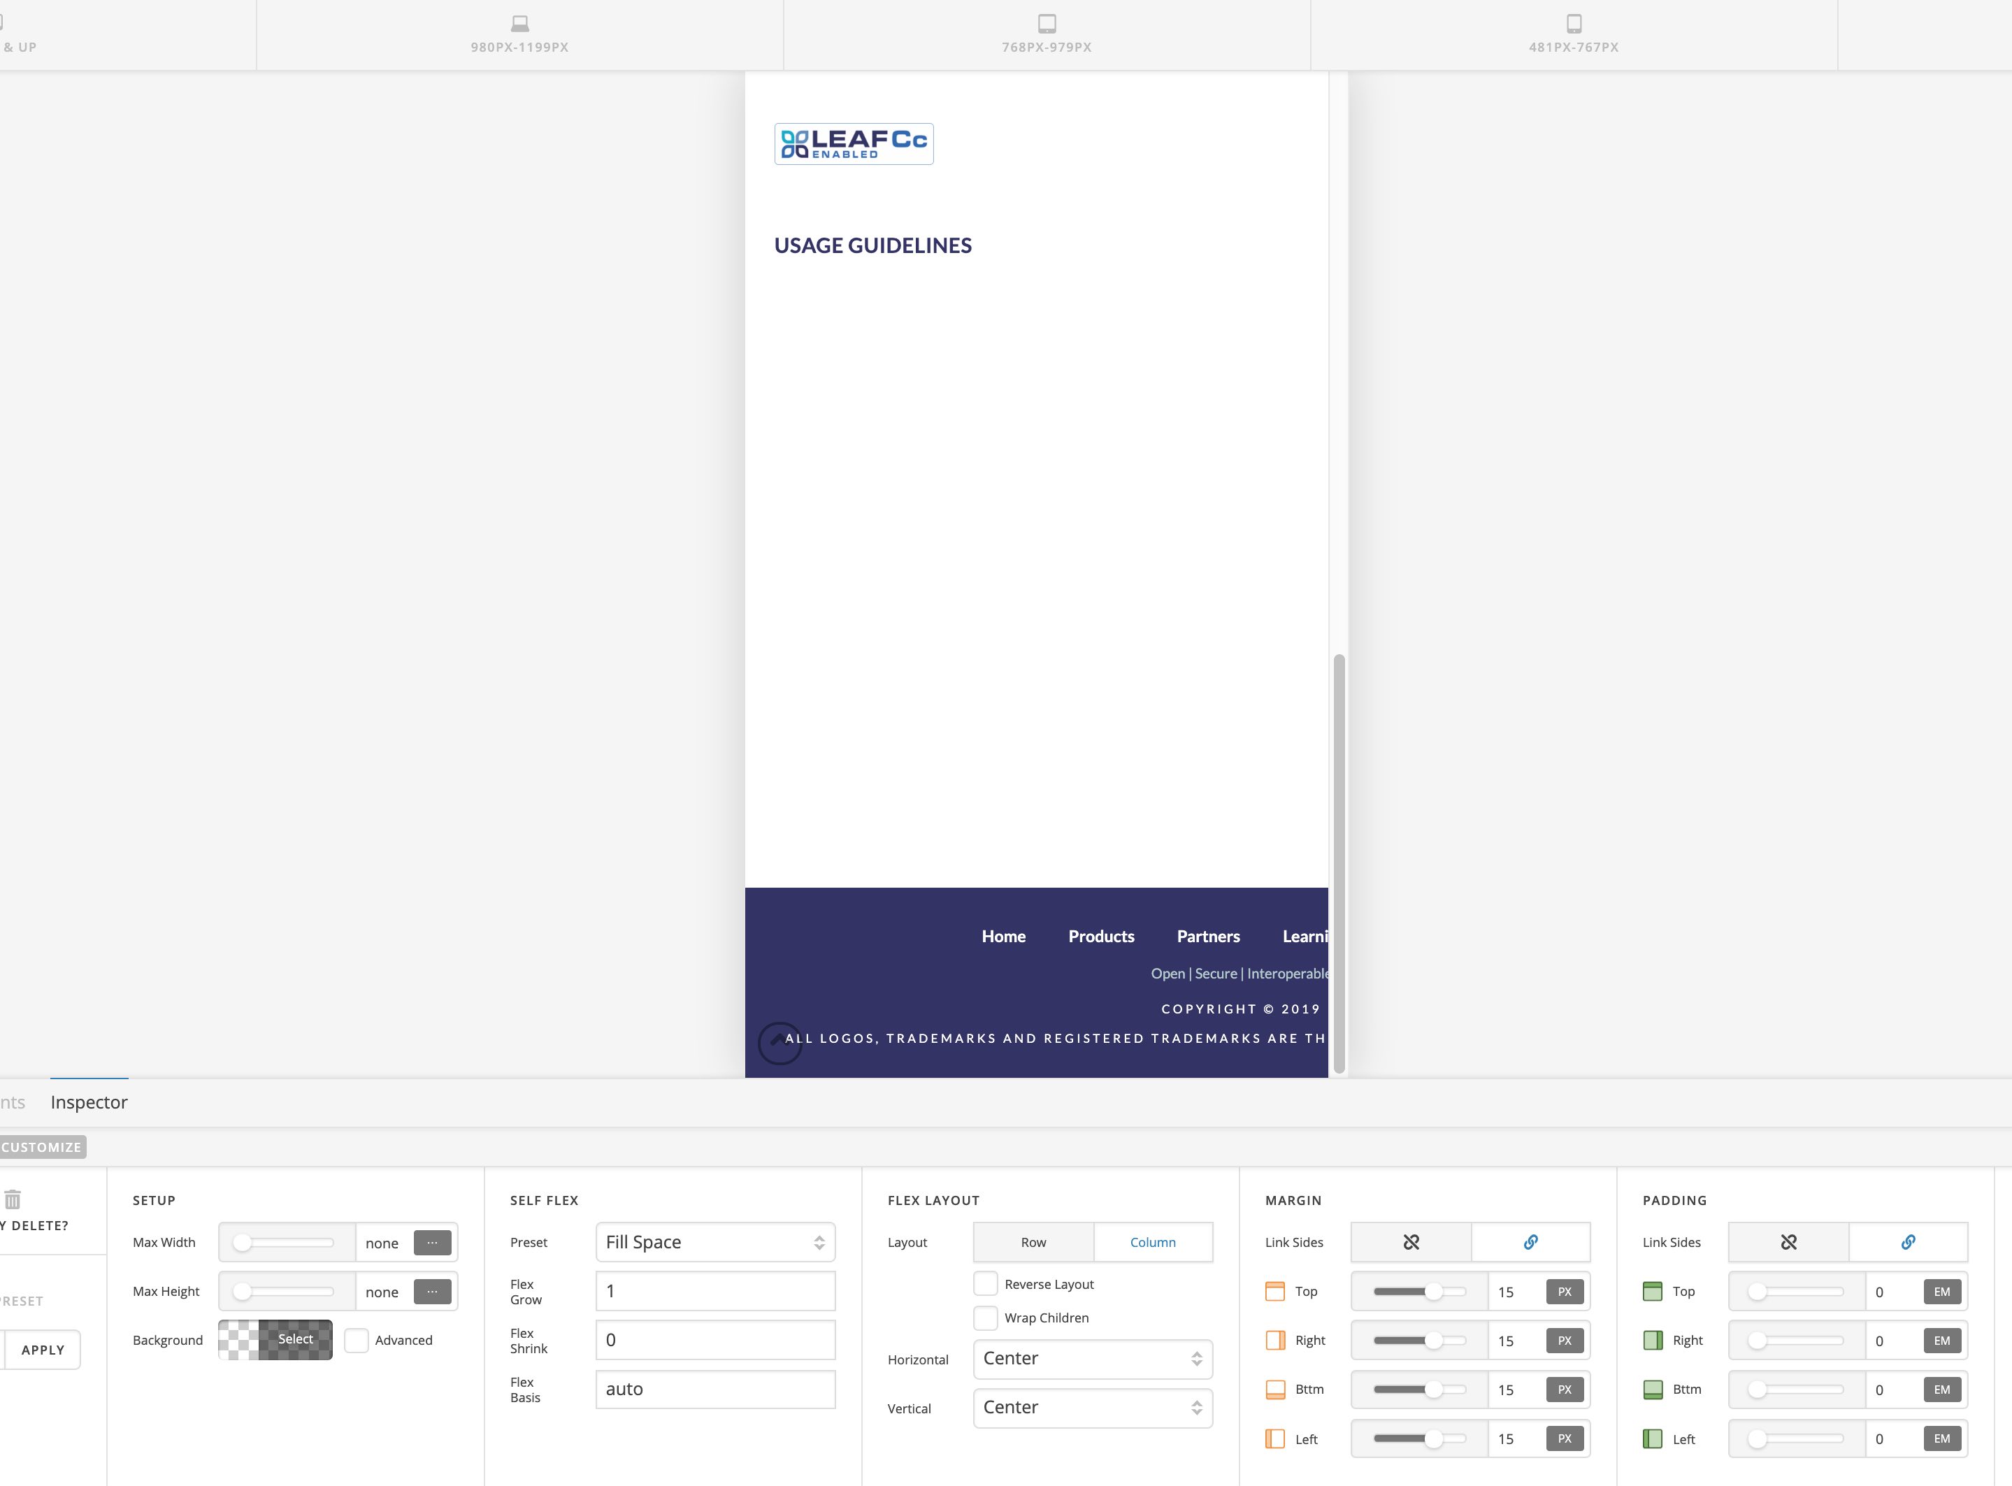The image size is (2012, 1486).
Task: Click the Products footer link
Action: click(x=1101, y=937)
